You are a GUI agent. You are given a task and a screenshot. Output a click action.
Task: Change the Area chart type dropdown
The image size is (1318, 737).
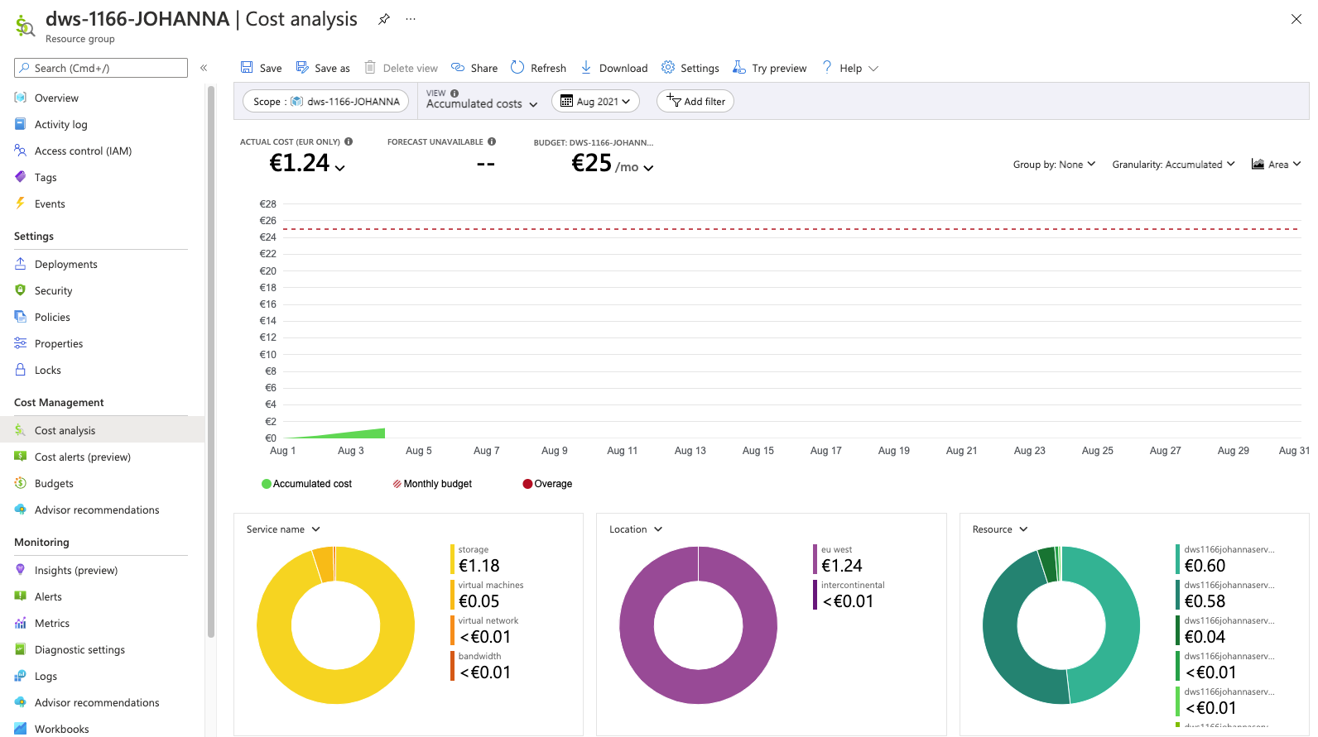[1276, 165]
